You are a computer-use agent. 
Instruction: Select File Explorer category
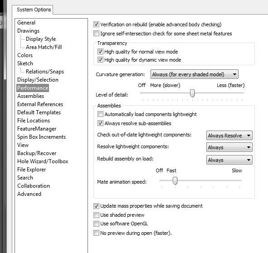32,170
